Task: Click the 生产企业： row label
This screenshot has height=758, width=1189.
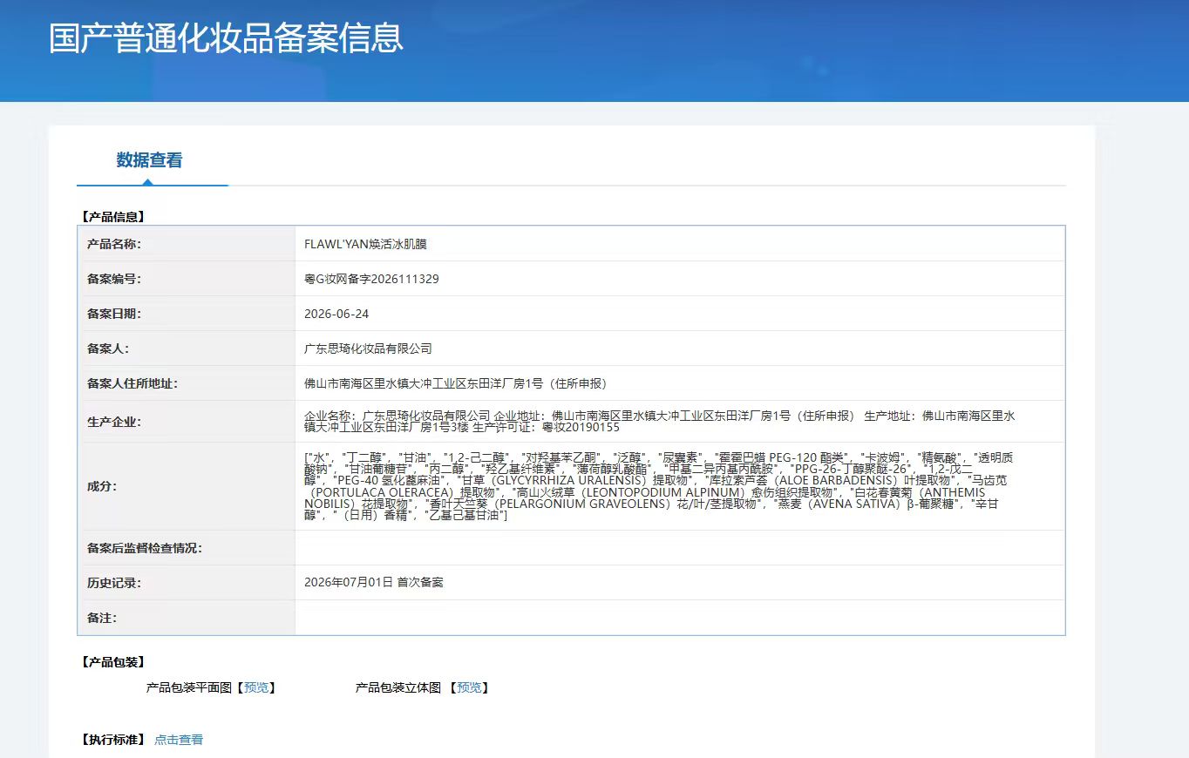Action: (x=114, y=422)
